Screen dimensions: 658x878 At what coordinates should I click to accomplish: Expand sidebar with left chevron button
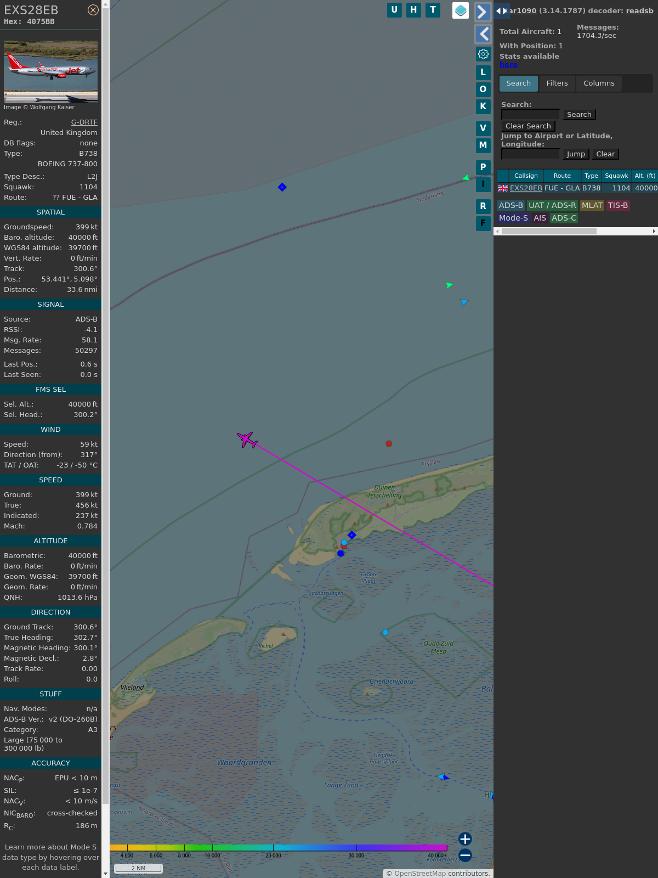483,34
